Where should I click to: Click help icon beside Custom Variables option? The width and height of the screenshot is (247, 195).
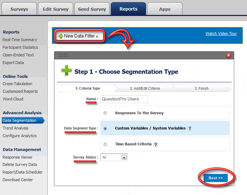(x=190, y=128)
